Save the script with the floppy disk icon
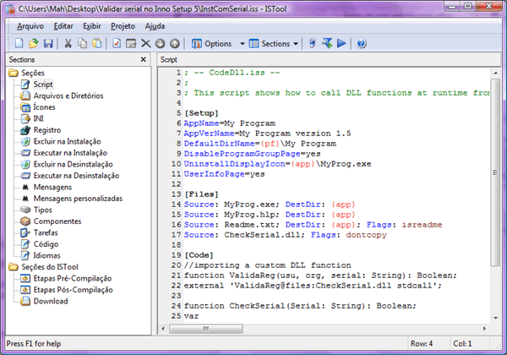The height and width of the screenshot is (355, 507). click(48, 43)
